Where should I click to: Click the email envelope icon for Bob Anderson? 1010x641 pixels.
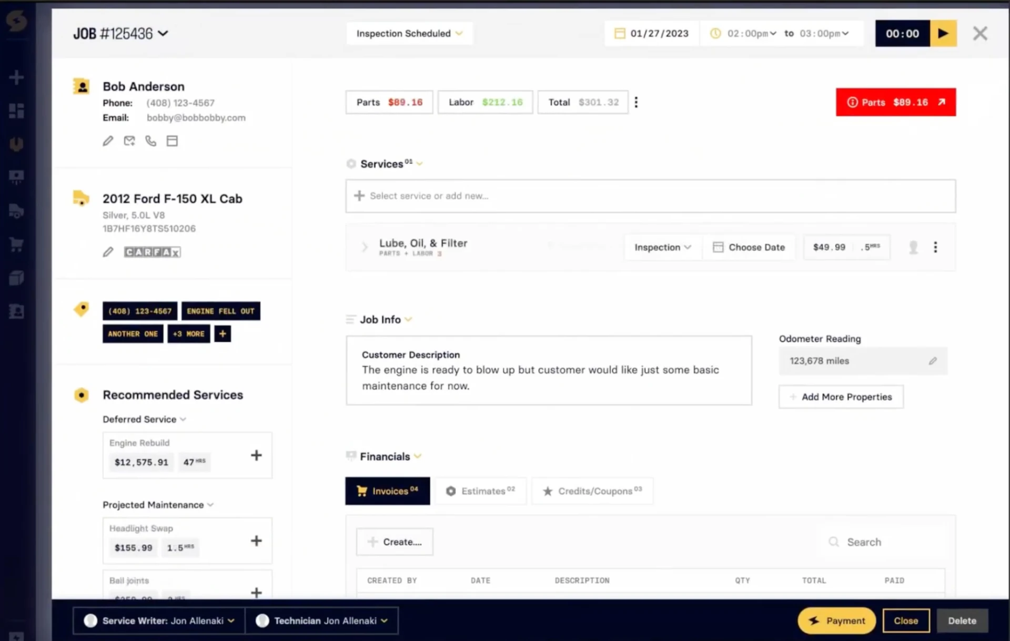[x=129, y=141]
